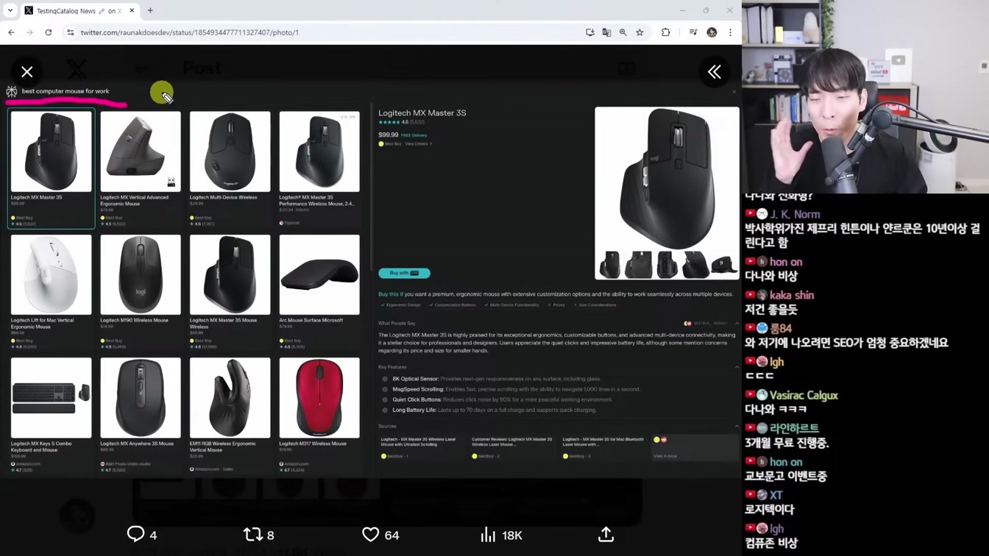Click 8K Optical Sensor feature line
Viewport: 989px width, 556px height.
[497, 379]
